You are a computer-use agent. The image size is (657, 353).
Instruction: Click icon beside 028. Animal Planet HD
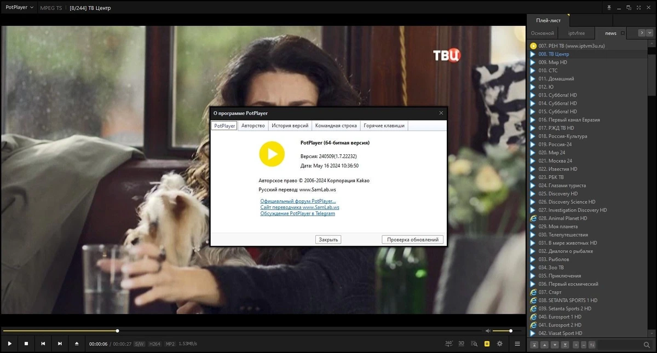[533, 218]
